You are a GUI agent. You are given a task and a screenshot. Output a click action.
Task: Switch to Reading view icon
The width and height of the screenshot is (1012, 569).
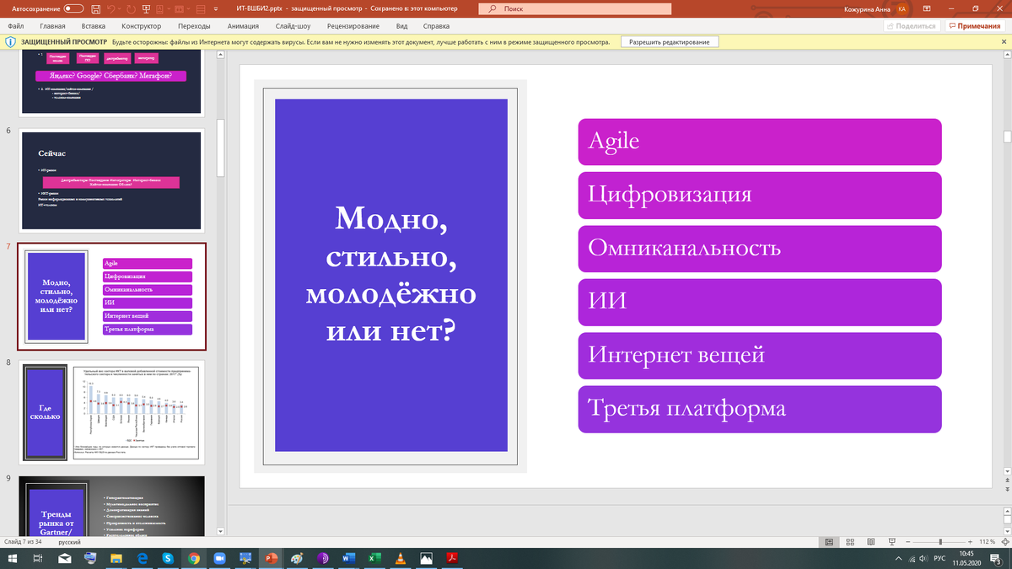pos(869,542)
